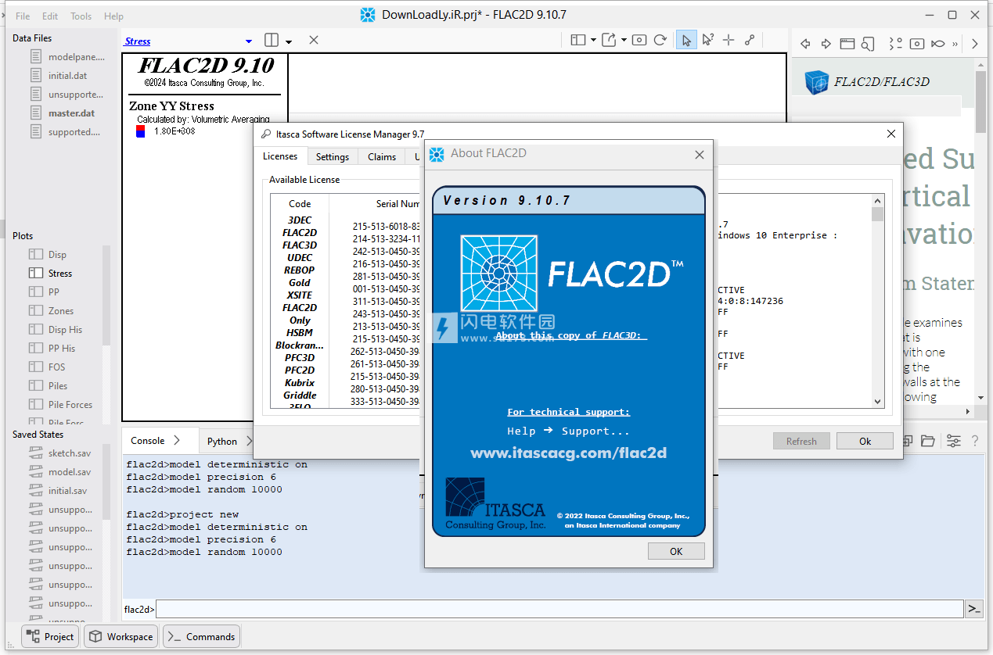Viewport: 993px width, 655px height.
Task: Click the regenerate plot refresh icon
Action: pos(660,40)
